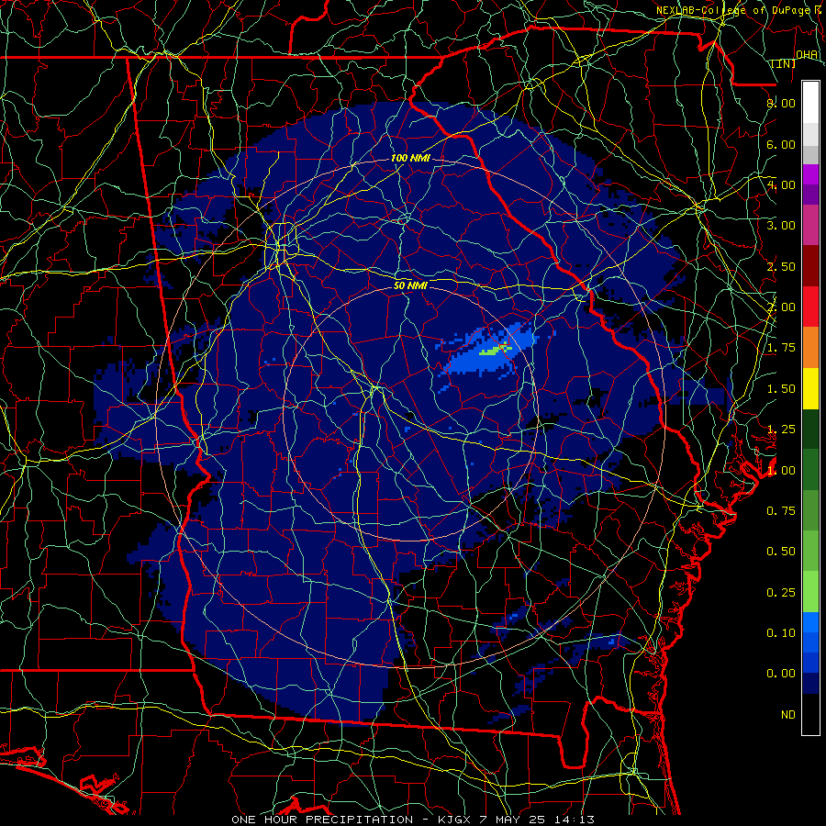Screen dimensions: 826x826
Task: Select the white swatch atop the color scale
Action: pos(810,102)
